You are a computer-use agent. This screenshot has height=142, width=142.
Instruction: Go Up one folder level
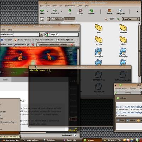(x=70, y=12)
